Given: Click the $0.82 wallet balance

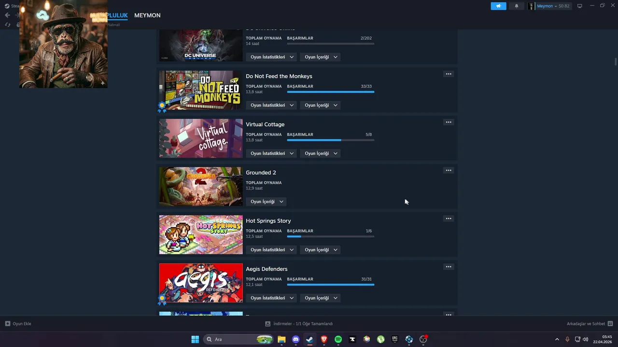Looking at the screenshot, I should pyautogui.click(x=564, y=6).
